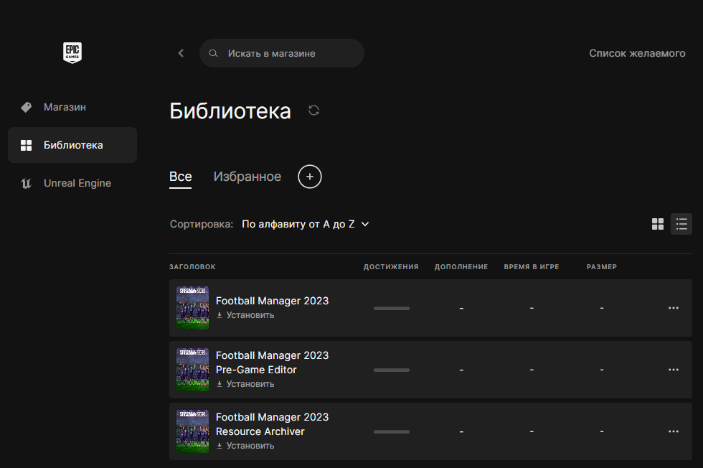Sort by the Заголовок column header
The width and height of the screenshot is (703, 468).
(192, 267)
